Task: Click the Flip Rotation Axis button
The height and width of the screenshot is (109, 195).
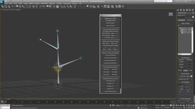Action: pos(110,81)
